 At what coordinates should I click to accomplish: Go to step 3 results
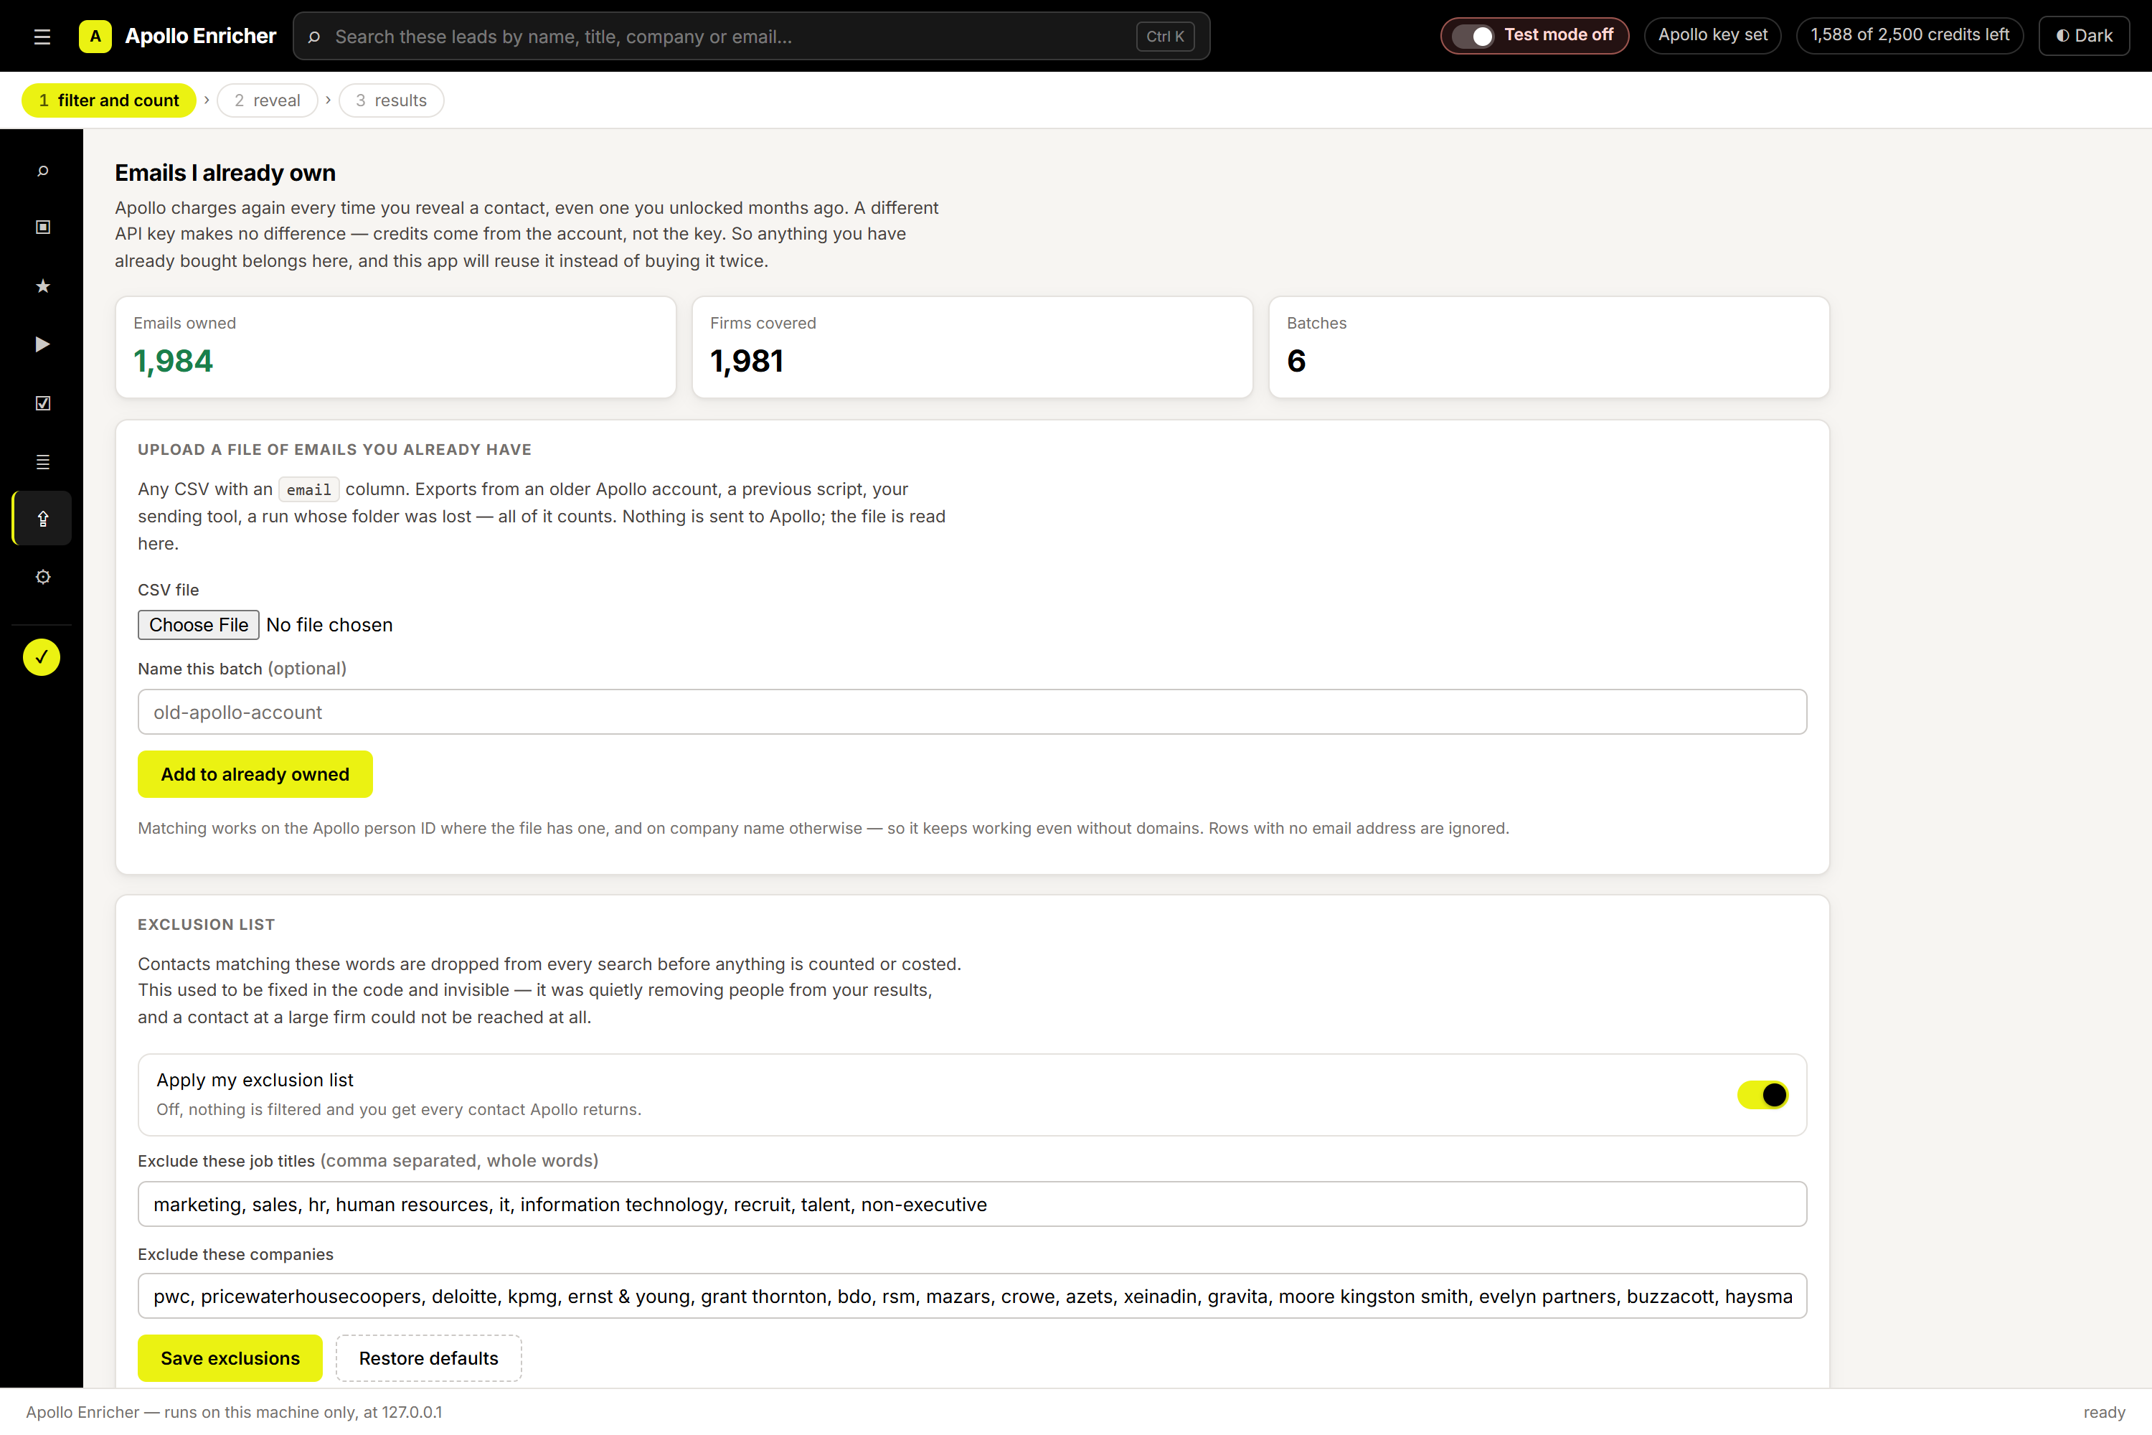pos(392,100)
